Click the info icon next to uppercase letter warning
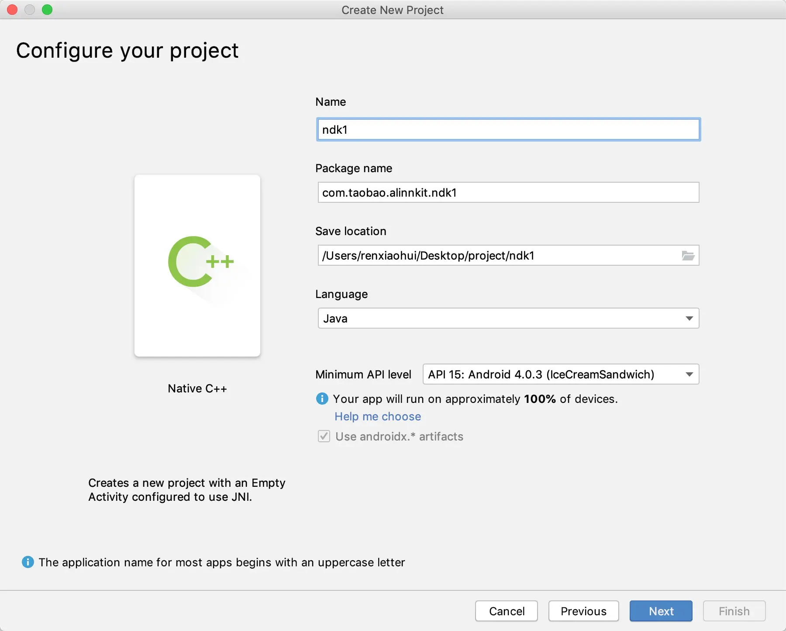Screen dimensions: 786x631 tap(28, 562)
